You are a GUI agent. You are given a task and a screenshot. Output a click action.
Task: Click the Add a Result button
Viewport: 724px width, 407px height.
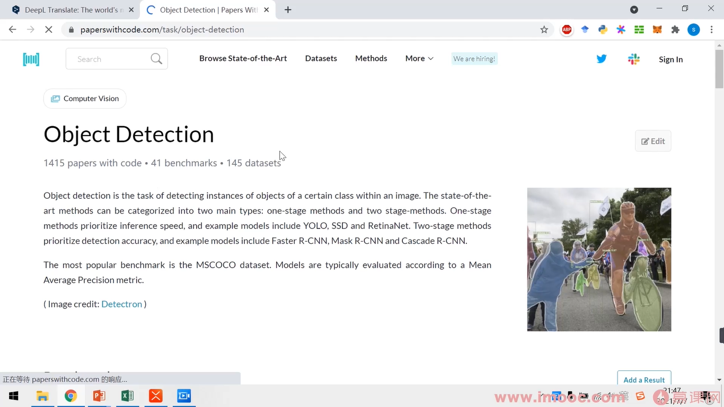pos(644,378)
